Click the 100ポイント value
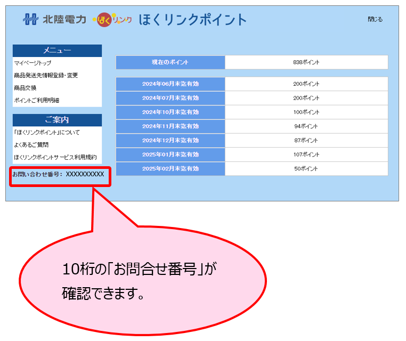The height and width of the screenshot is (341, 406). (306, 112)
